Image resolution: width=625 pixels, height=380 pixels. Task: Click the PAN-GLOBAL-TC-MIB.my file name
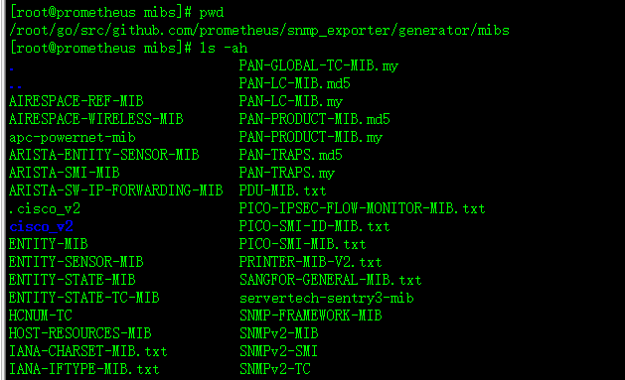pos(319,65)
